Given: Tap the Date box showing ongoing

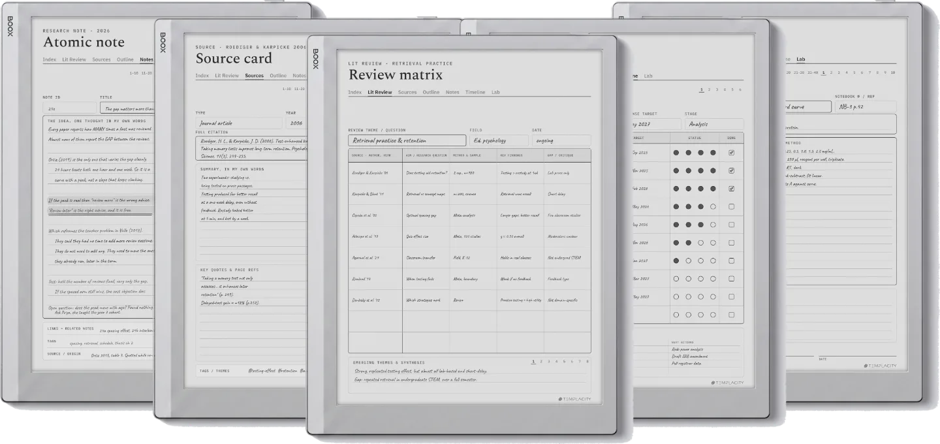Looking at the screenshot, I should [x=561, y=140].
